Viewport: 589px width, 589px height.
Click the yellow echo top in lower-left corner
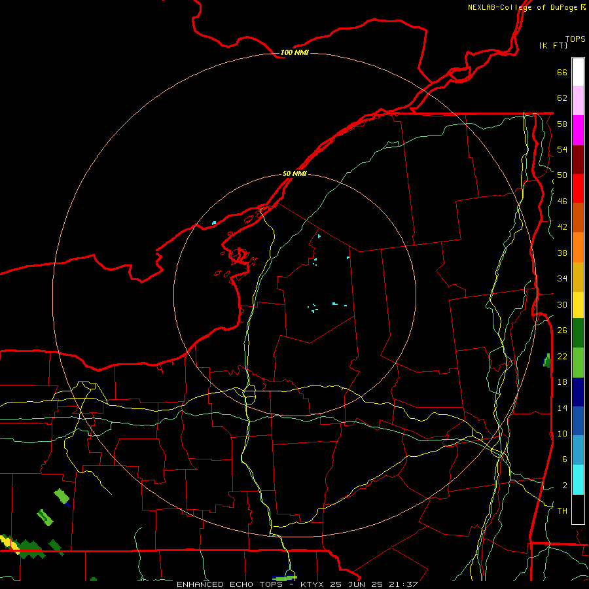(x=10, y=544)
